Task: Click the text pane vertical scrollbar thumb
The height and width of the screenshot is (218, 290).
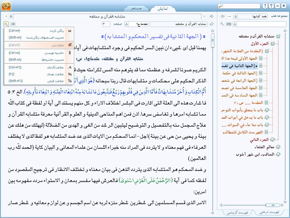Action: tap(213, 40)
